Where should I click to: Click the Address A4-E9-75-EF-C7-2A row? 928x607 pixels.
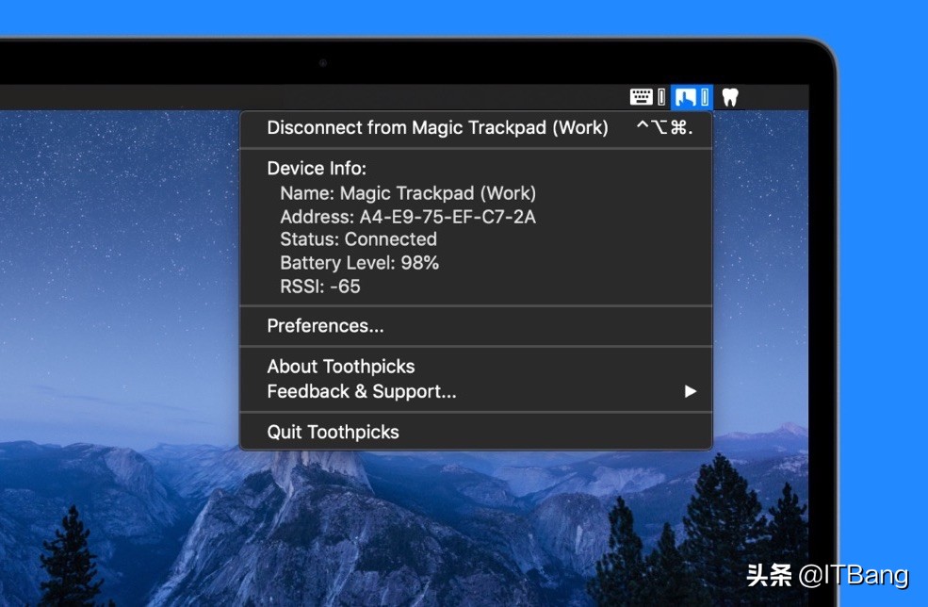[407, 217]
